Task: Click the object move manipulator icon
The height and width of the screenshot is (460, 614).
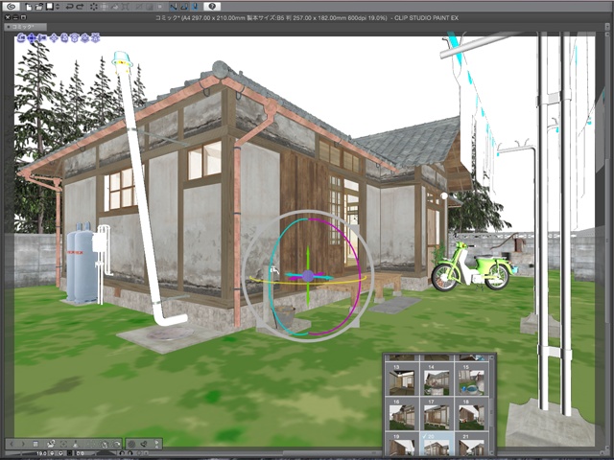Action: (x=54, y=38)
